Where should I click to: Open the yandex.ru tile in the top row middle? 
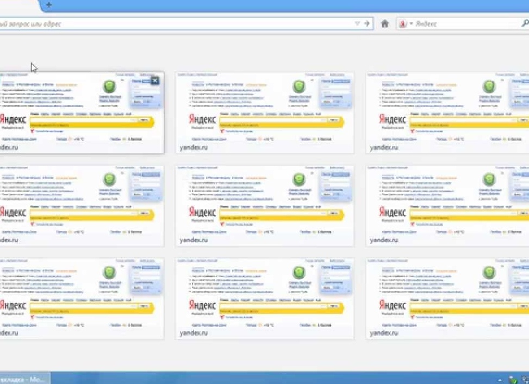coord(265,113)
